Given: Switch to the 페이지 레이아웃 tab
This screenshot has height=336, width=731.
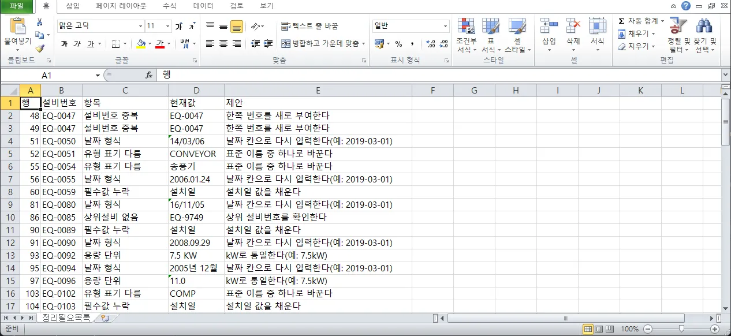Looking at the screenshot, I should click(x=121, y=6).
